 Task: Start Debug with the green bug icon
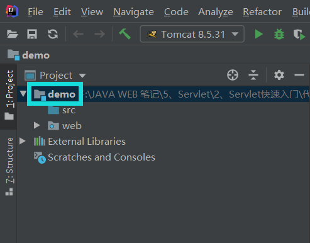279,34
